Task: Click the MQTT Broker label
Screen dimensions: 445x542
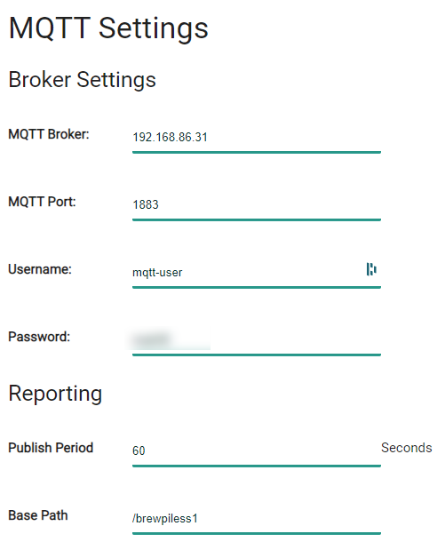Action: click(49, 134)
